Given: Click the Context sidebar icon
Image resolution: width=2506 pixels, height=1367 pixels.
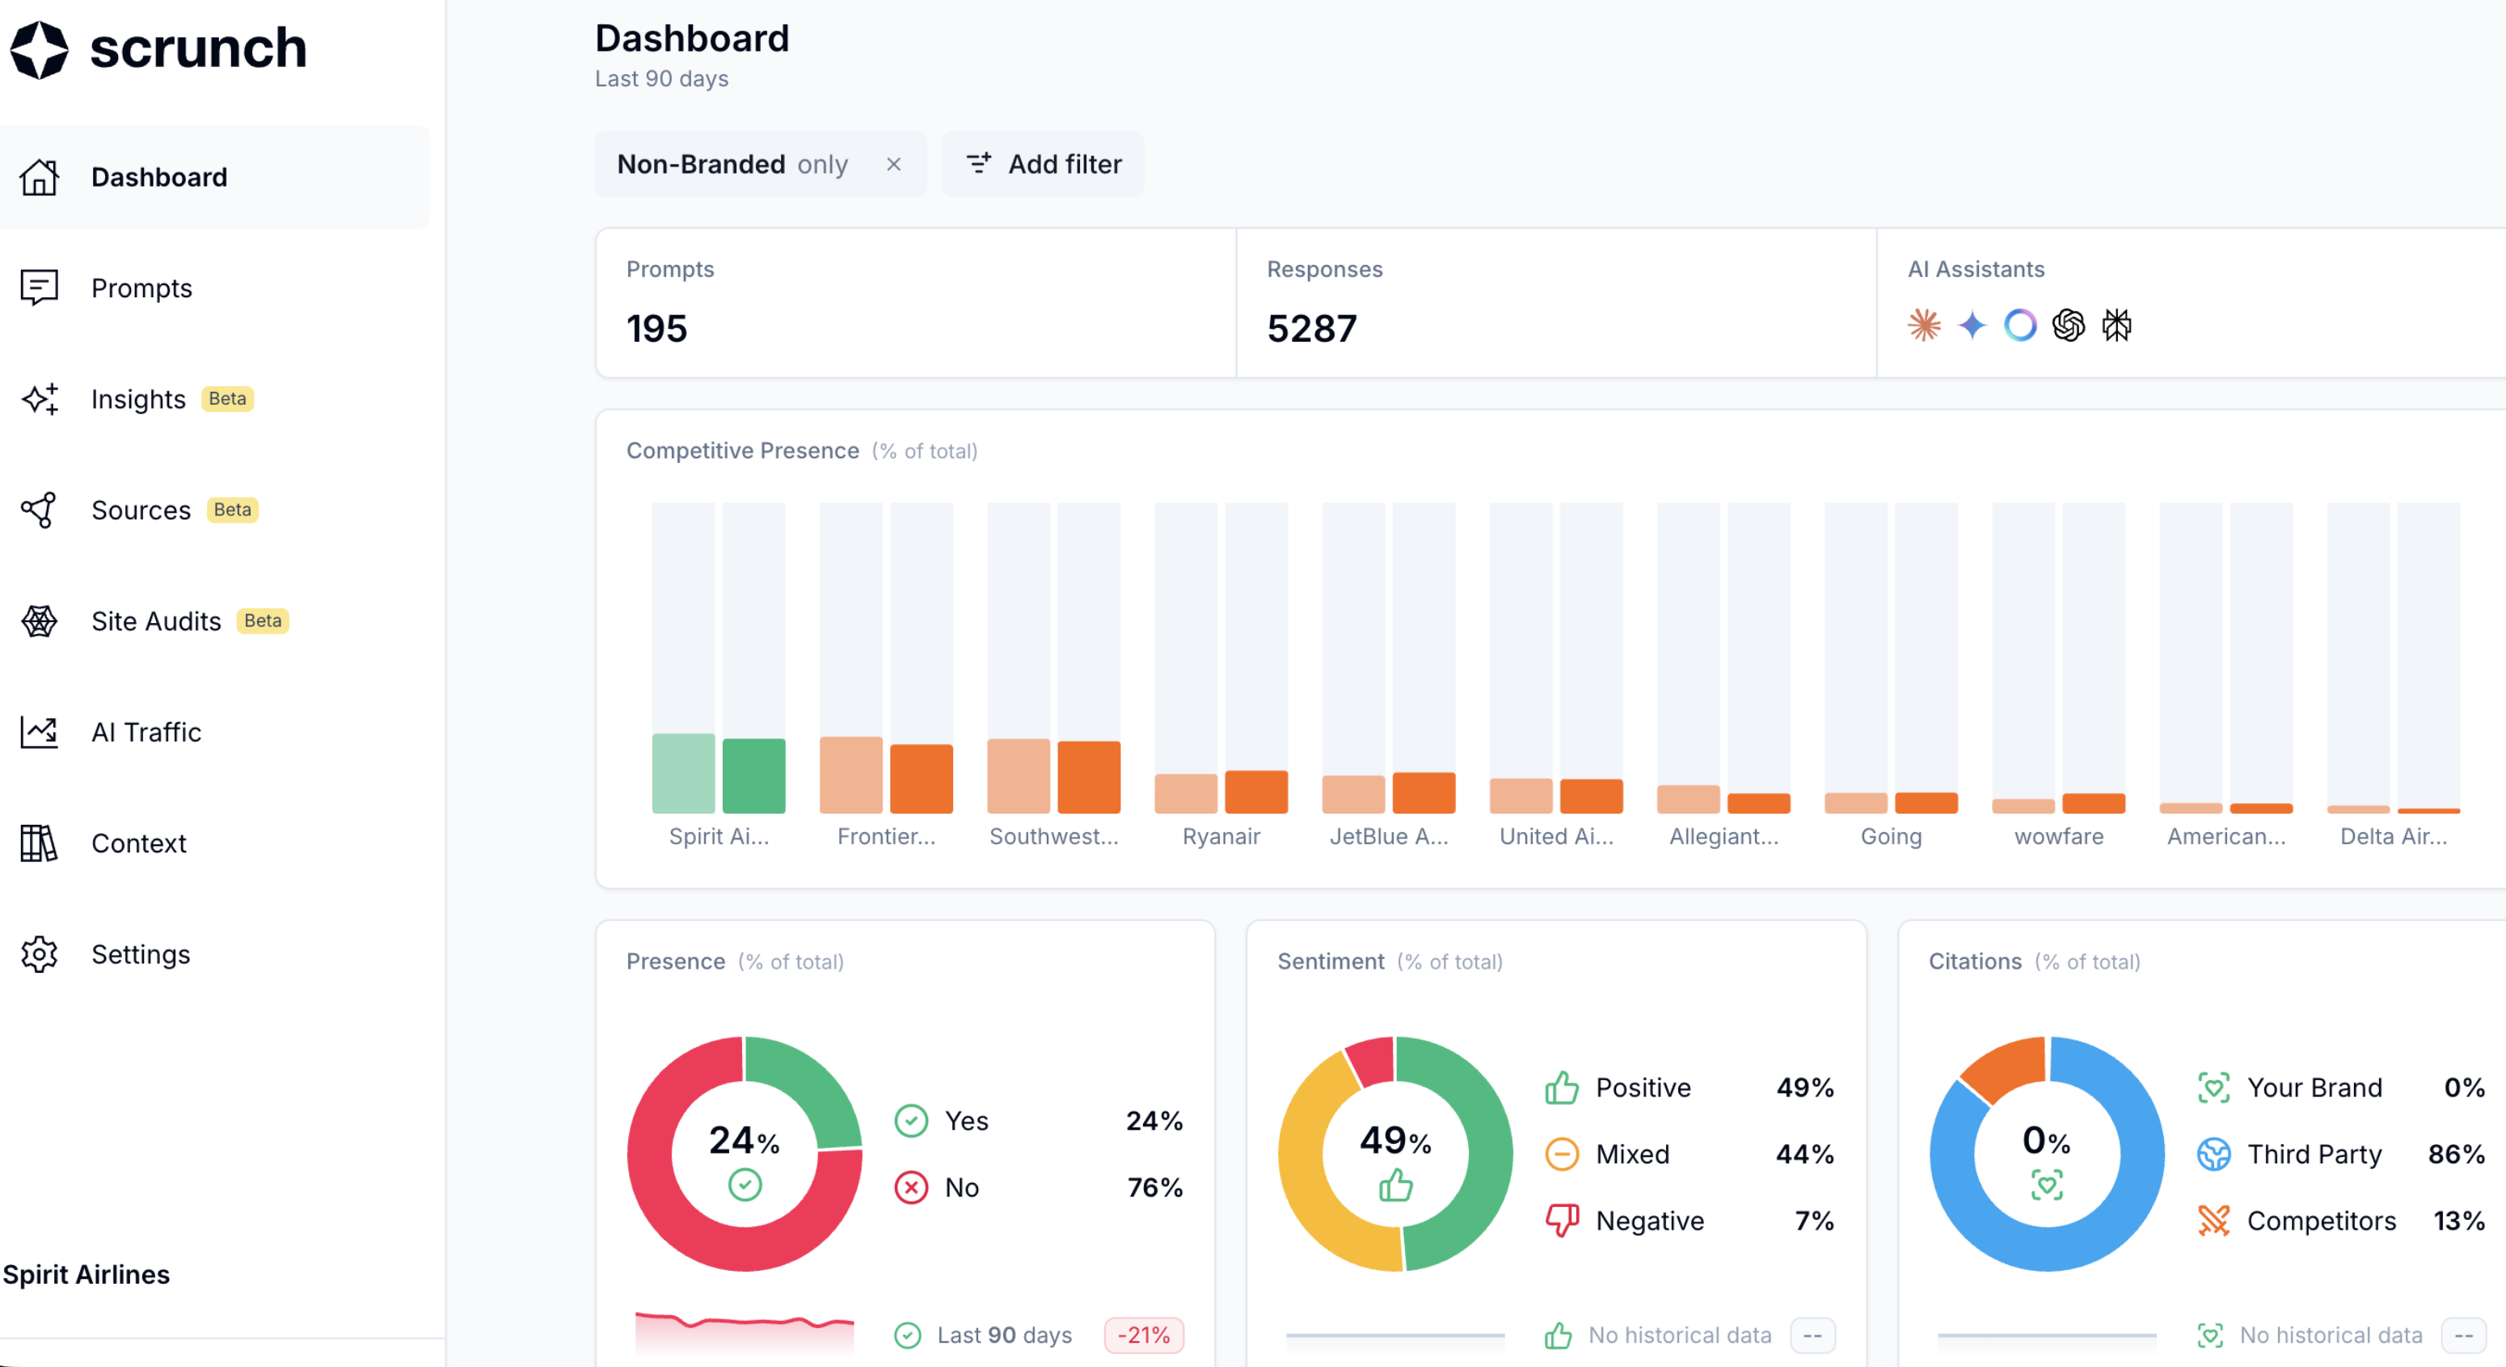Looking at the screenshot, I should 39,843.
